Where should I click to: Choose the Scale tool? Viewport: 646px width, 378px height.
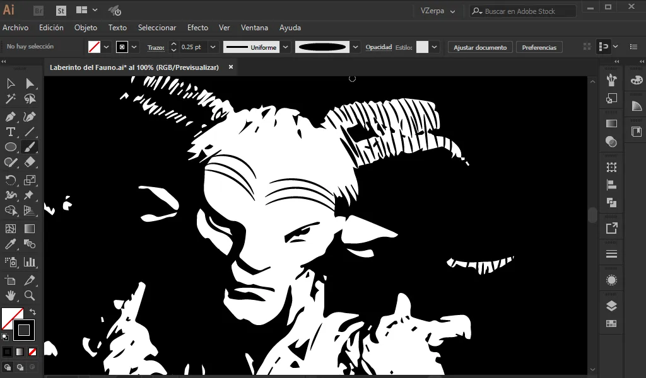[30, 180]
